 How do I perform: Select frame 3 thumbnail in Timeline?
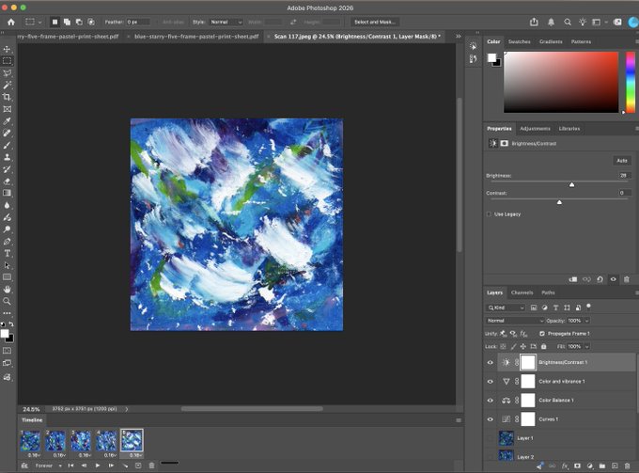(81, 441)
